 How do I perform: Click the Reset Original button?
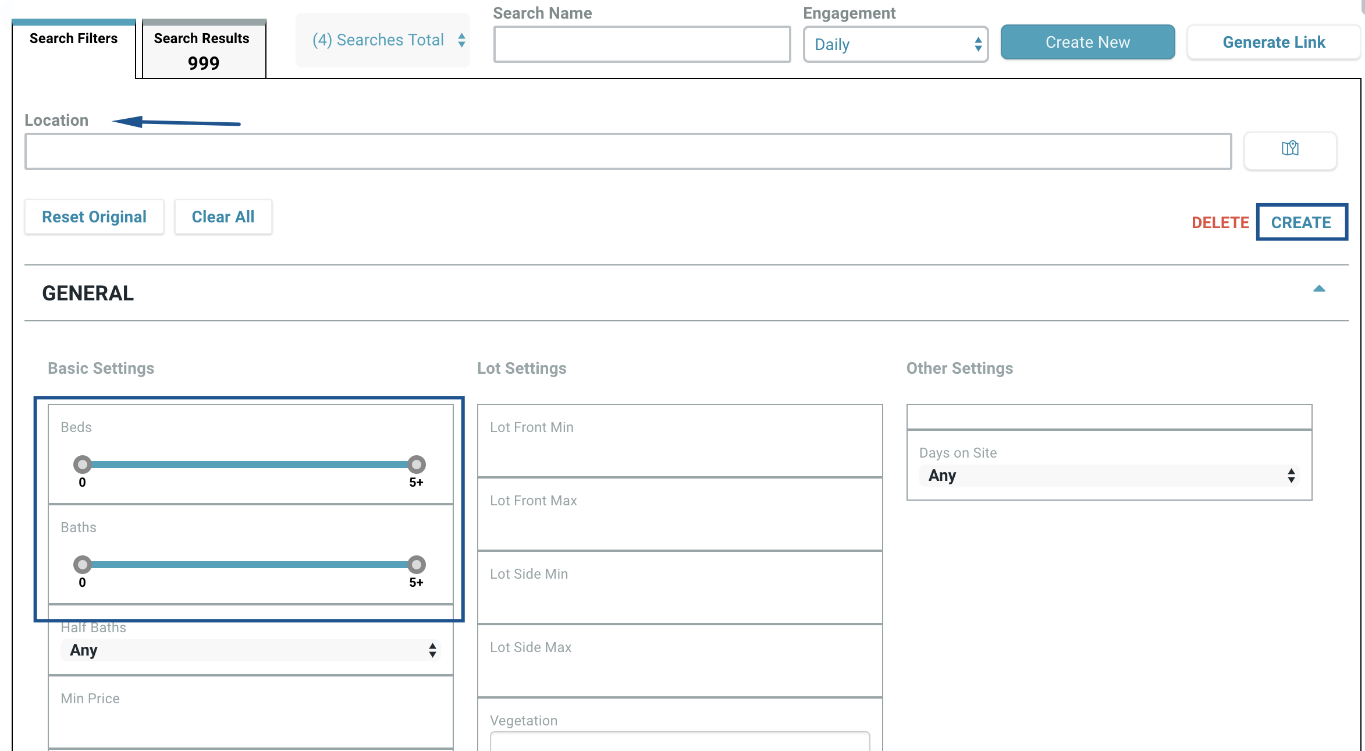point(94,217)
